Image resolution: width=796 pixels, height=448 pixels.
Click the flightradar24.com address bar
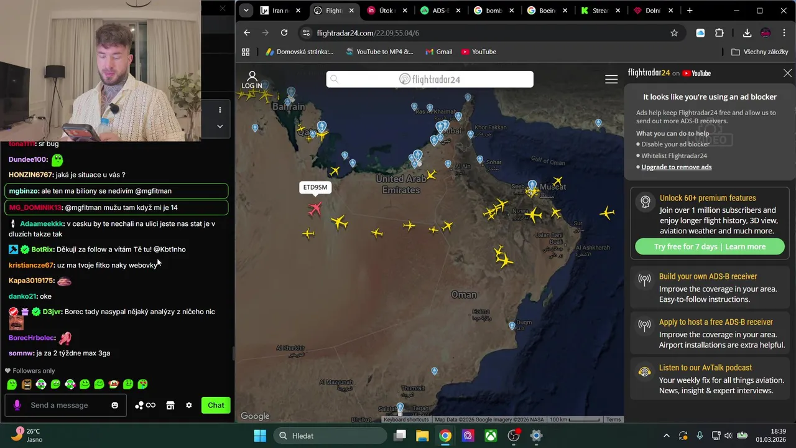485,33
